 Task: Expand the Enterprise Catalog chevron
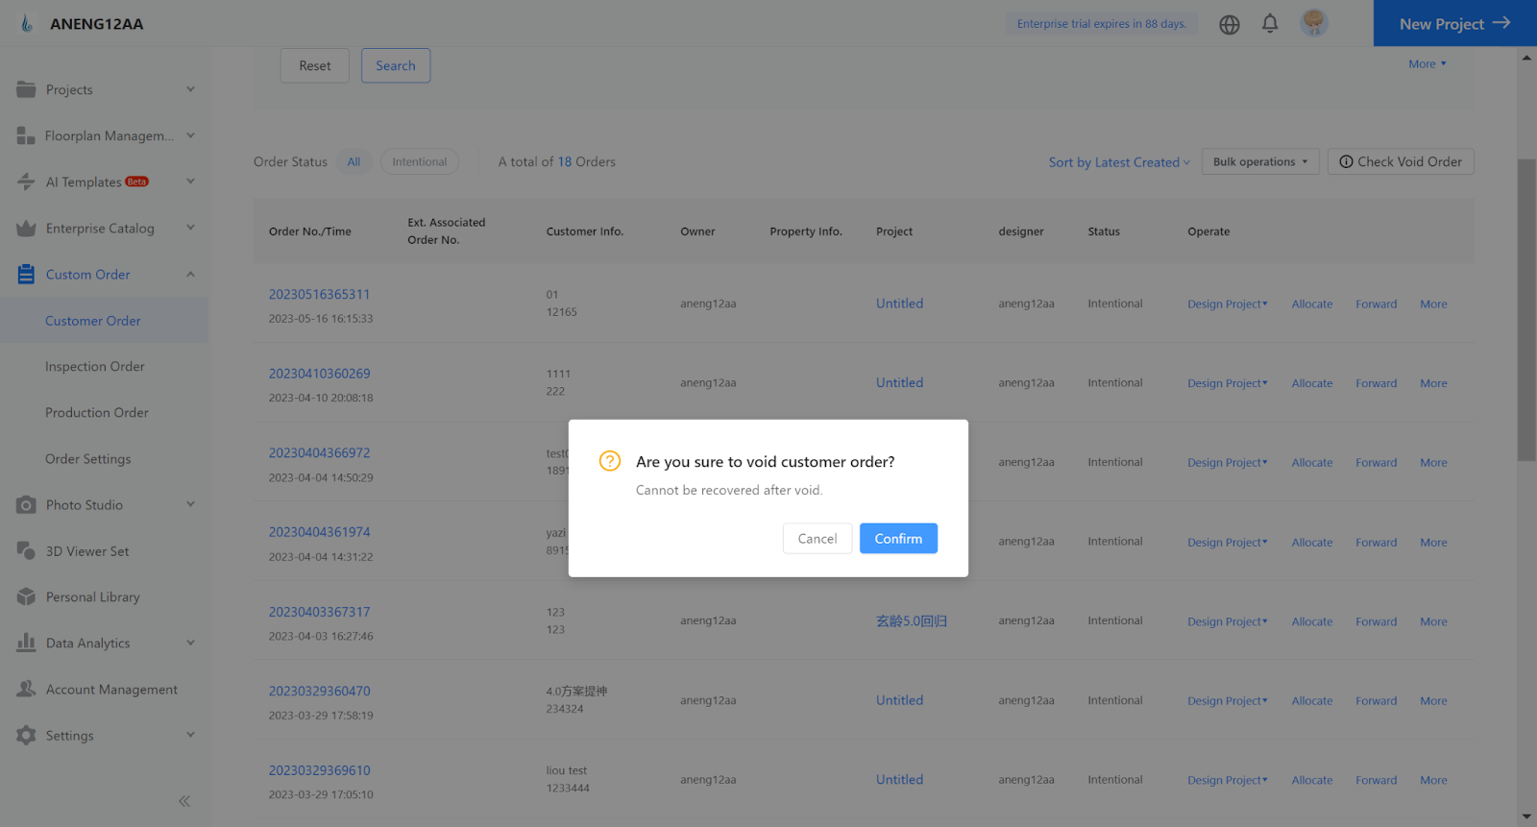click(190, 228)
